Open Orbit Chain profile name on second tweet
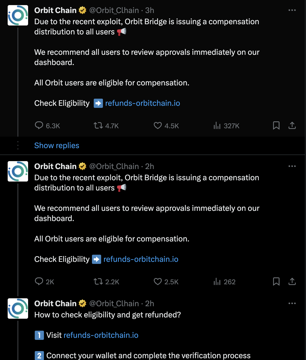 [55, 166]
